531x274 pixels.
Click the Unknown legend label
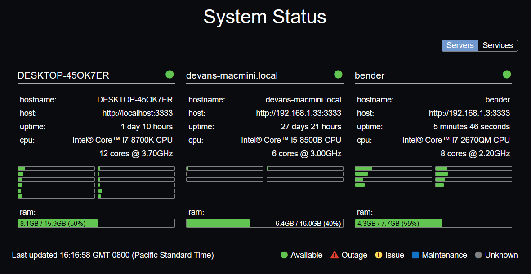tap(501, 255)
